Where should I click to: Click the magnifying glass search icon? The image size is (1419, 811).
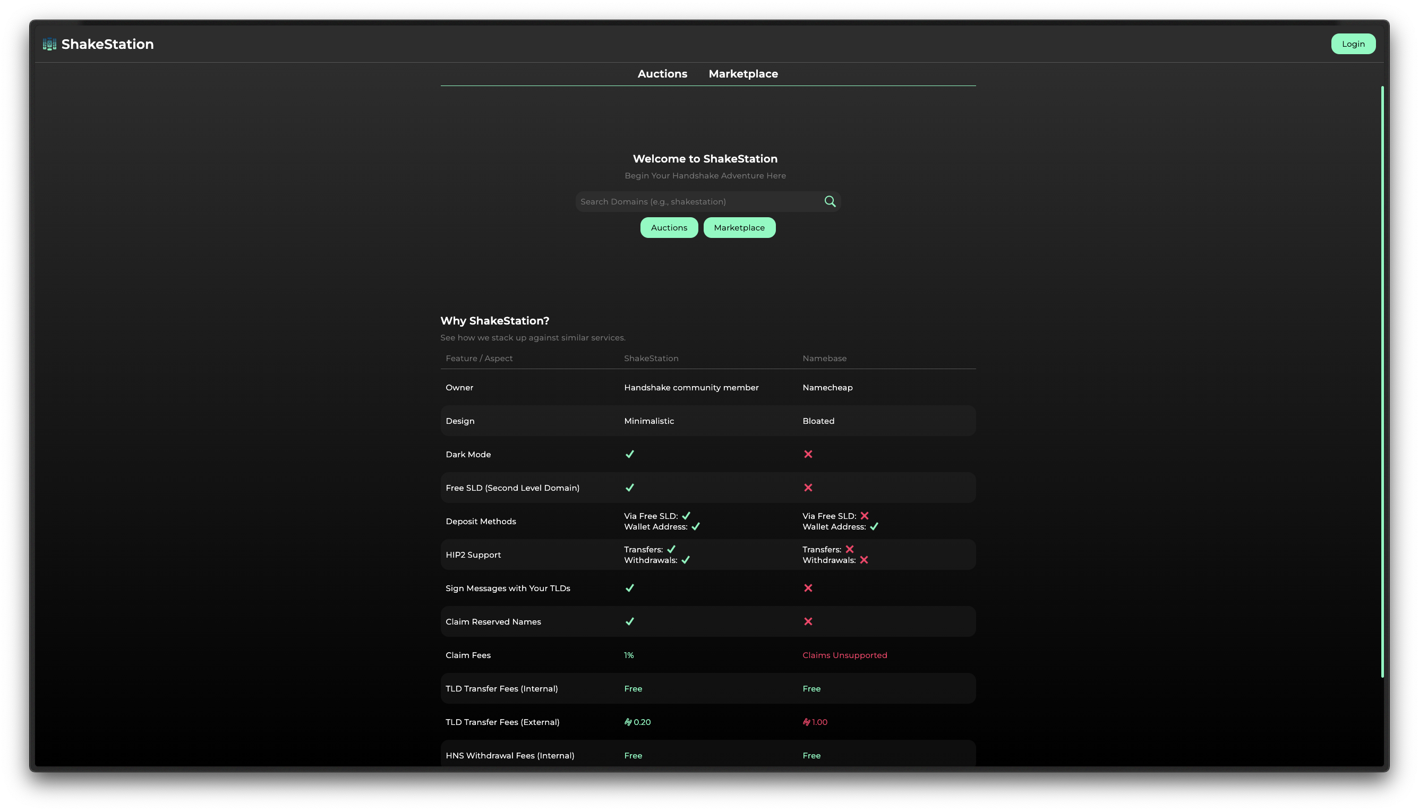[x=830, y=202]
